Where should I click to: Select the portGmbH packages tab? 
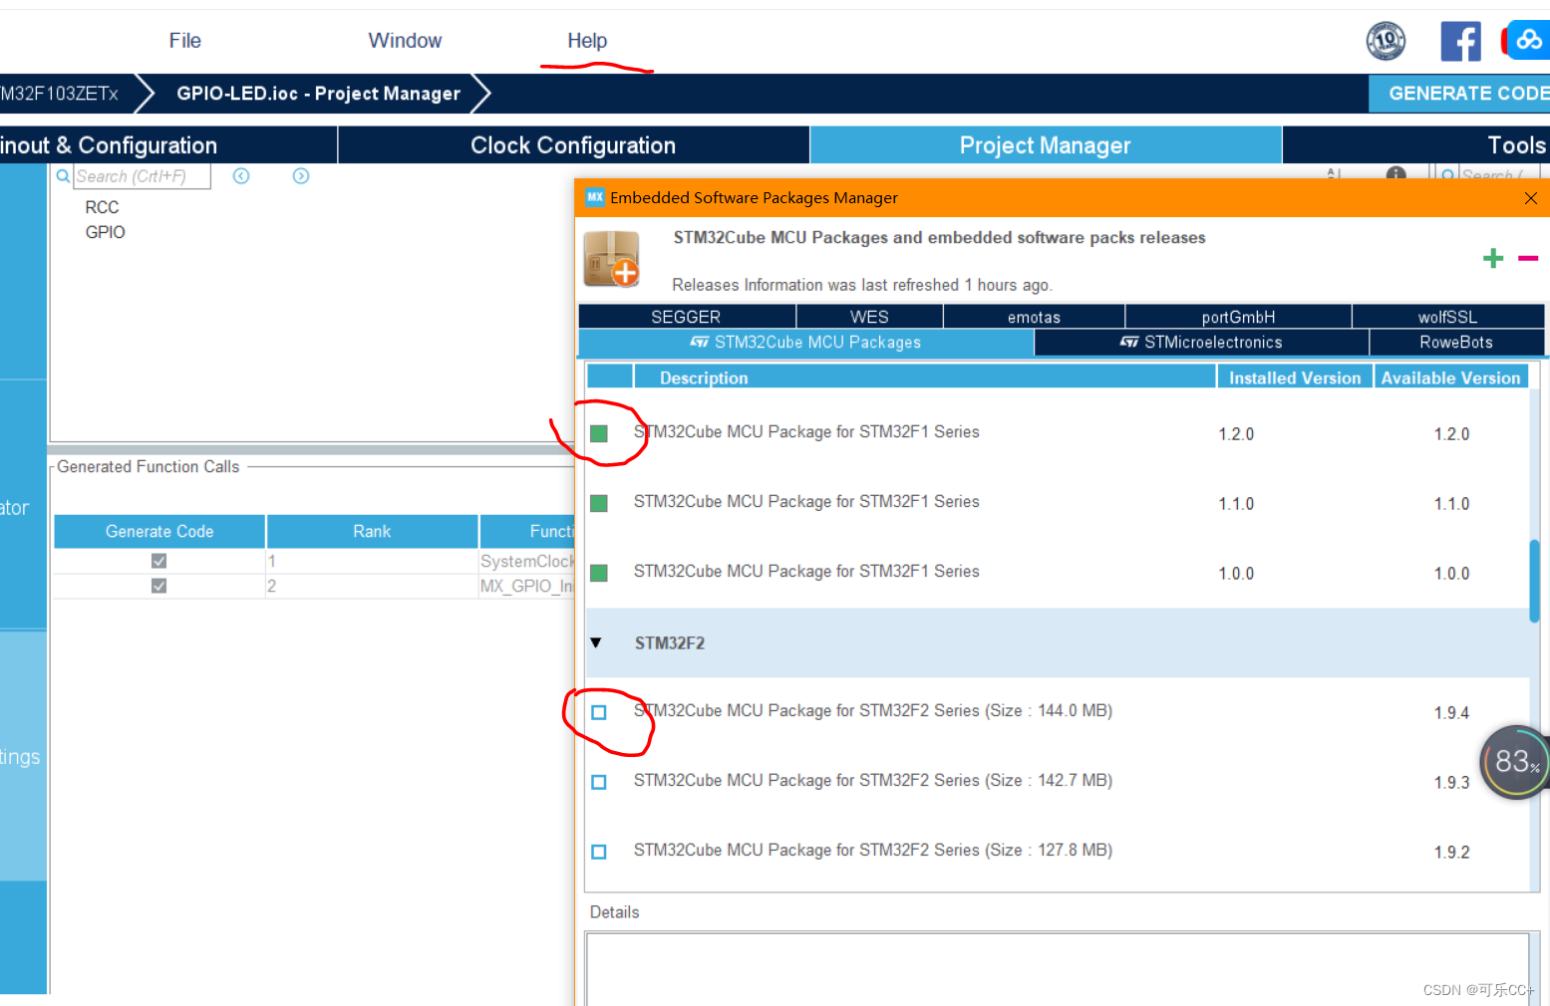coord(1238,317)
